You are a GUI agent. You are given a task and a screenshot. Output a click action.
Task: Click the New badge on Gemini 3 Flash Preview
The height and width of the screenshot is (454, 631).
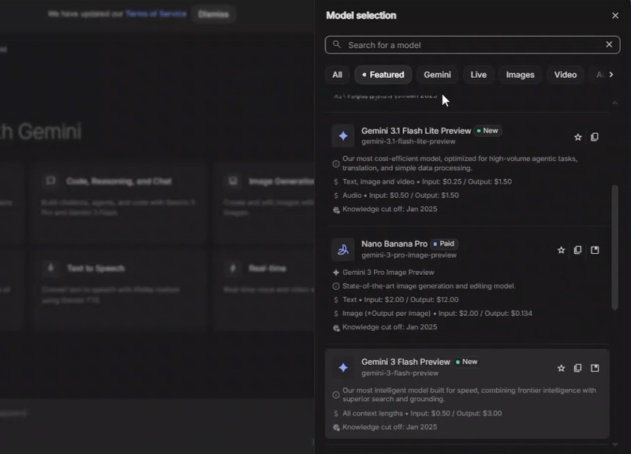coord(467,362)
